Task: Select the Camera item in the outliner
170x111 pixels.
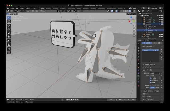Action: [x=148, y=34]
